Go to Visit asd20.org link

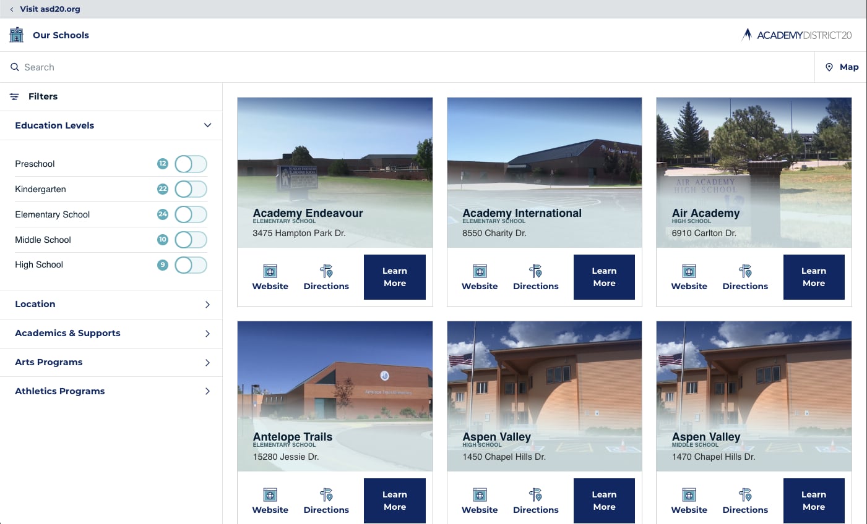pyautogui.click(x=50, y=9)
